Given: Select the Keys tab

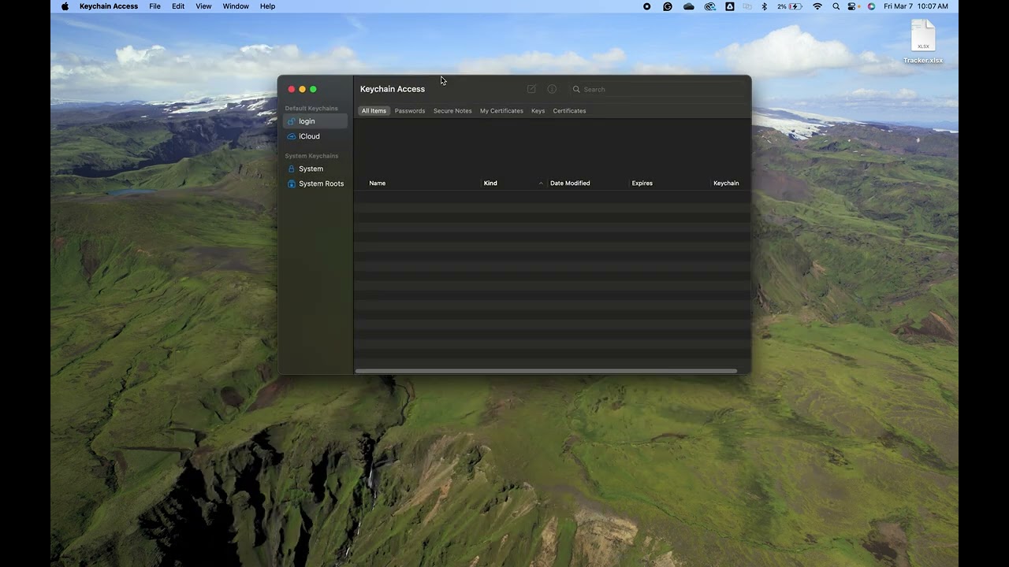Looking at the screenshot, I should (x=538, y=111).
